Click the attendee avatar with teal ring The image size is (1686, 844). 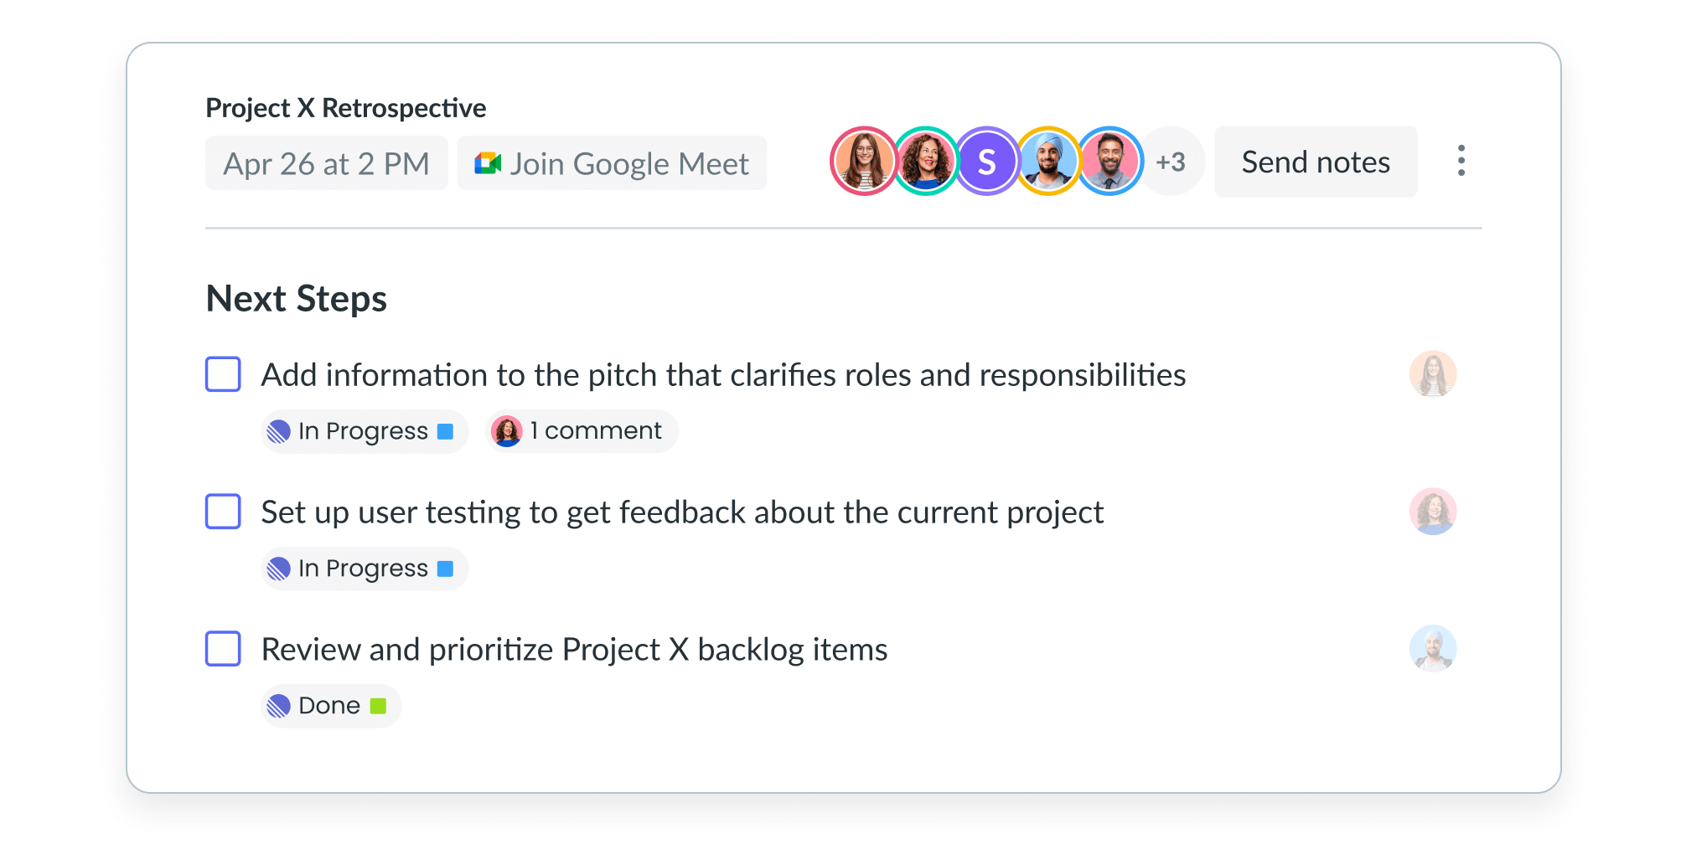[x=925, y=162]
